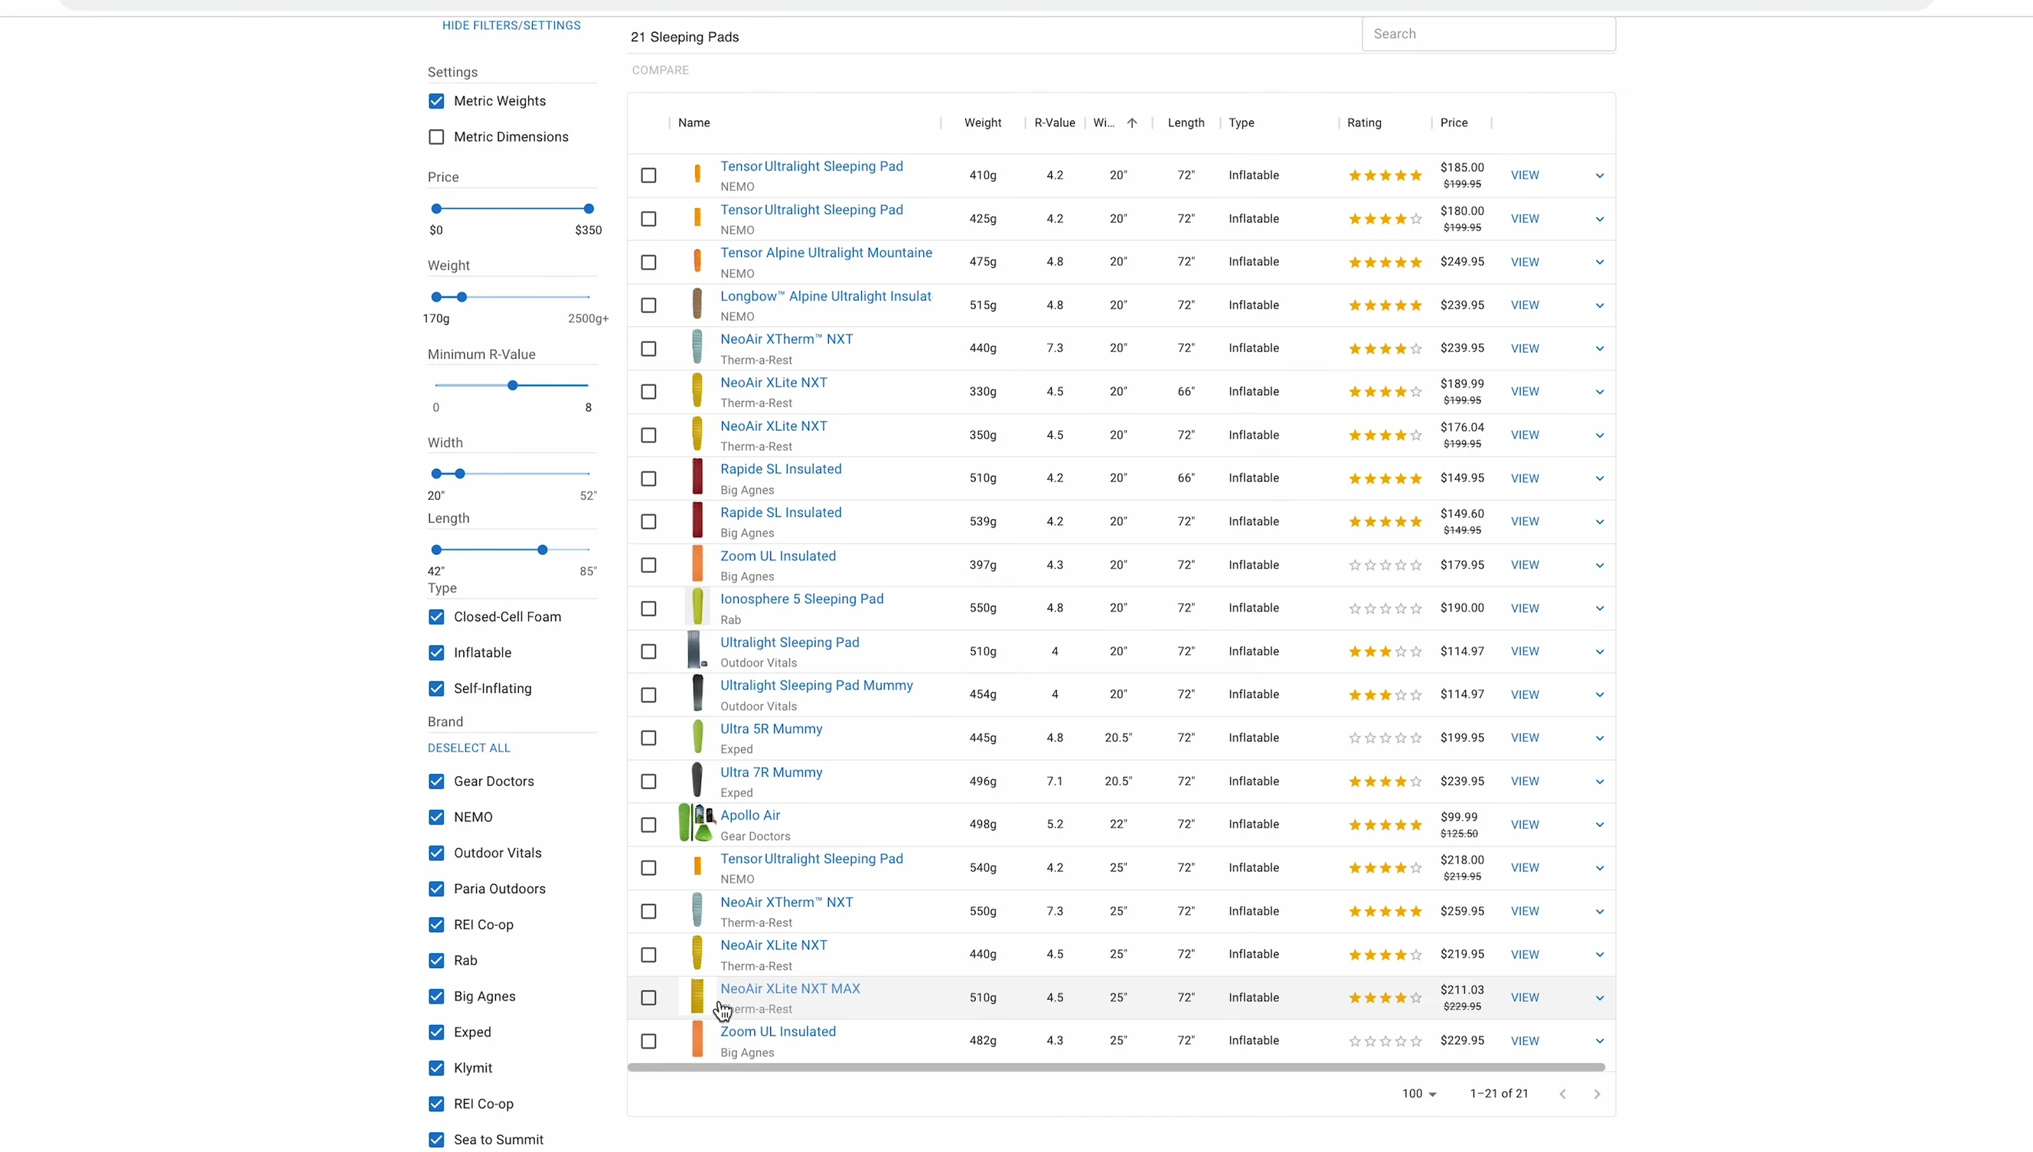This screenshot has height=1152, width=2033.
Task: Click the Width column sort arrow icon
Action: click(x=1132, y=122)
